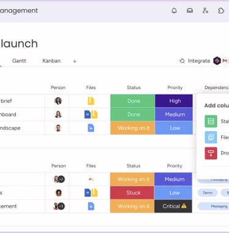The image size is (229, 233).
Task: Change the High priority cell
Action: click(x=174, y=101)
